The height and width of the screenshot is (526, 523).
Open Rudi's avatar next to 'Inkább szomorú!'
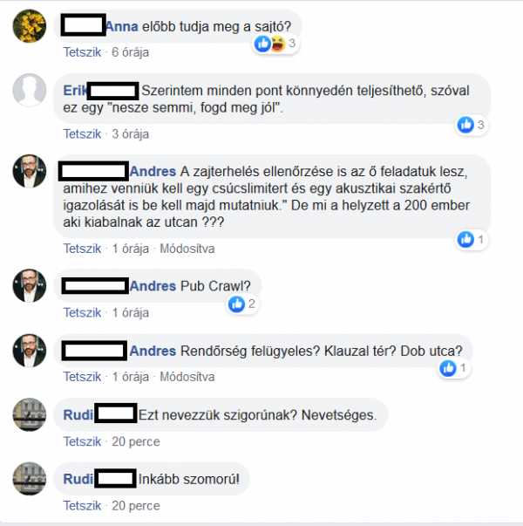(30, 479)
